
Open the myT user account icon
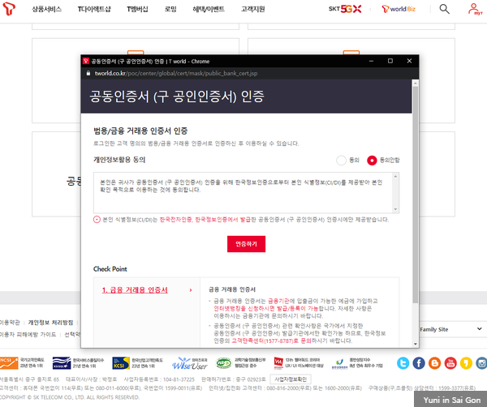[475, 9]
